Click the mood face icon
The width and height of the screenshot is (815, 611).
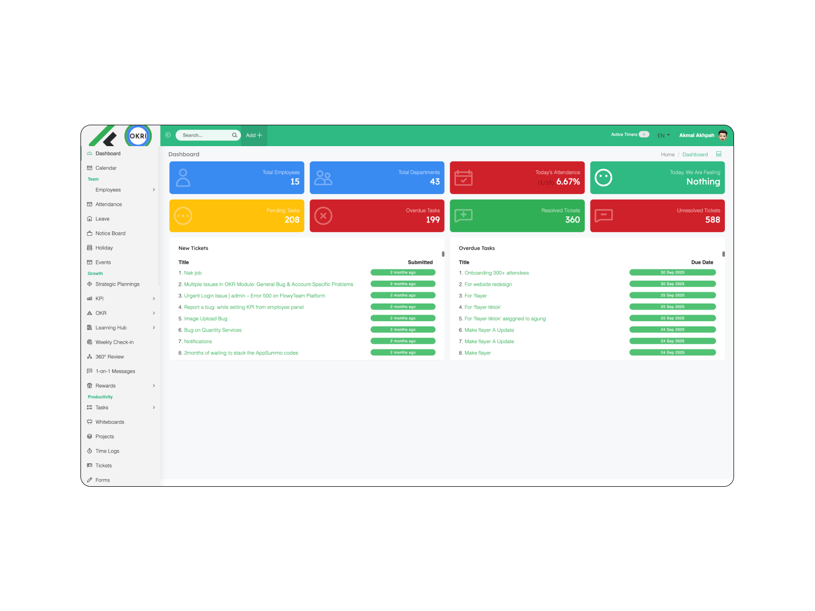coord(604,178)
